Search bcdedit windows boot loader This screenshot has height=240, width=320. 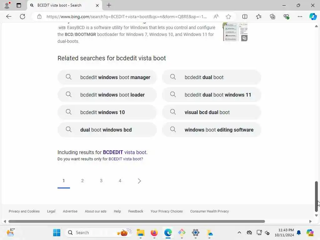click(x=107, y=95)
